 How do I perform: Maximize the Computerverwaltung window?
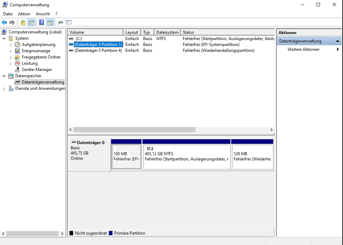318,5
